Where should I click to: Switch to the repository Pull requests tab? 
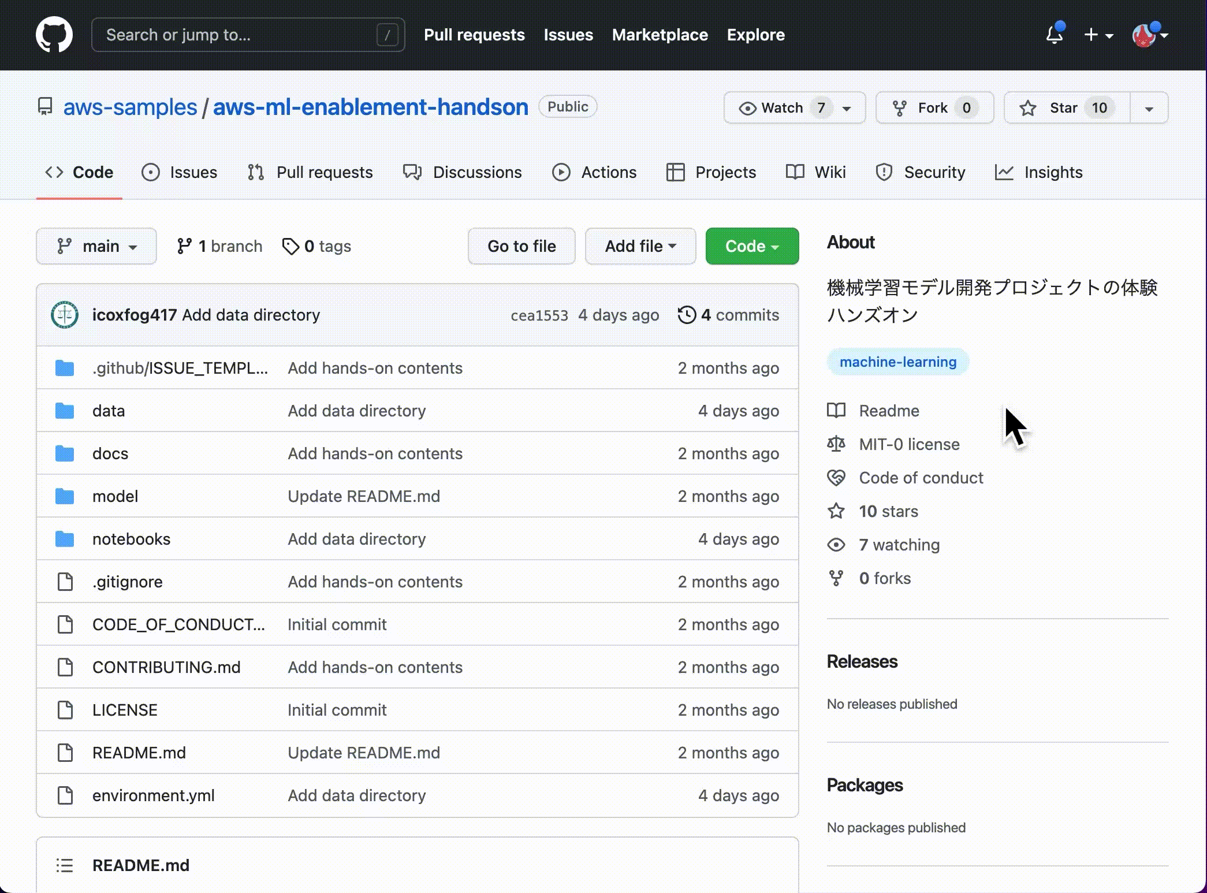(x=310, y=172)
